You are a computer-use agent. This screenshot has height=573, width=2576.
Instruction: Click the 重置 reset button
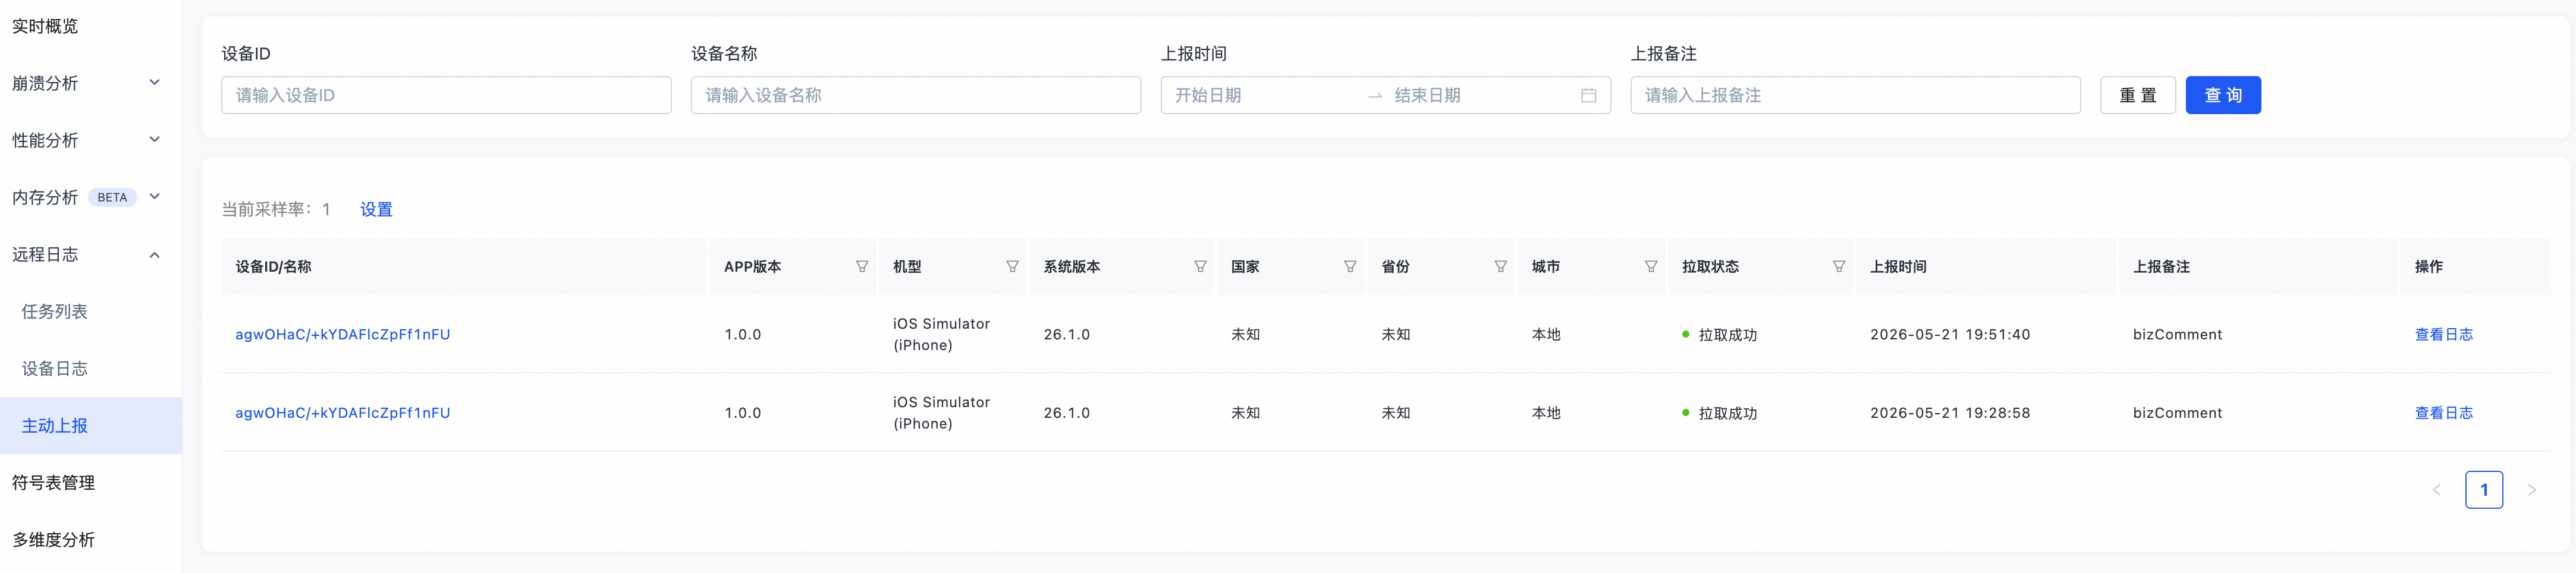[2137, 96]
